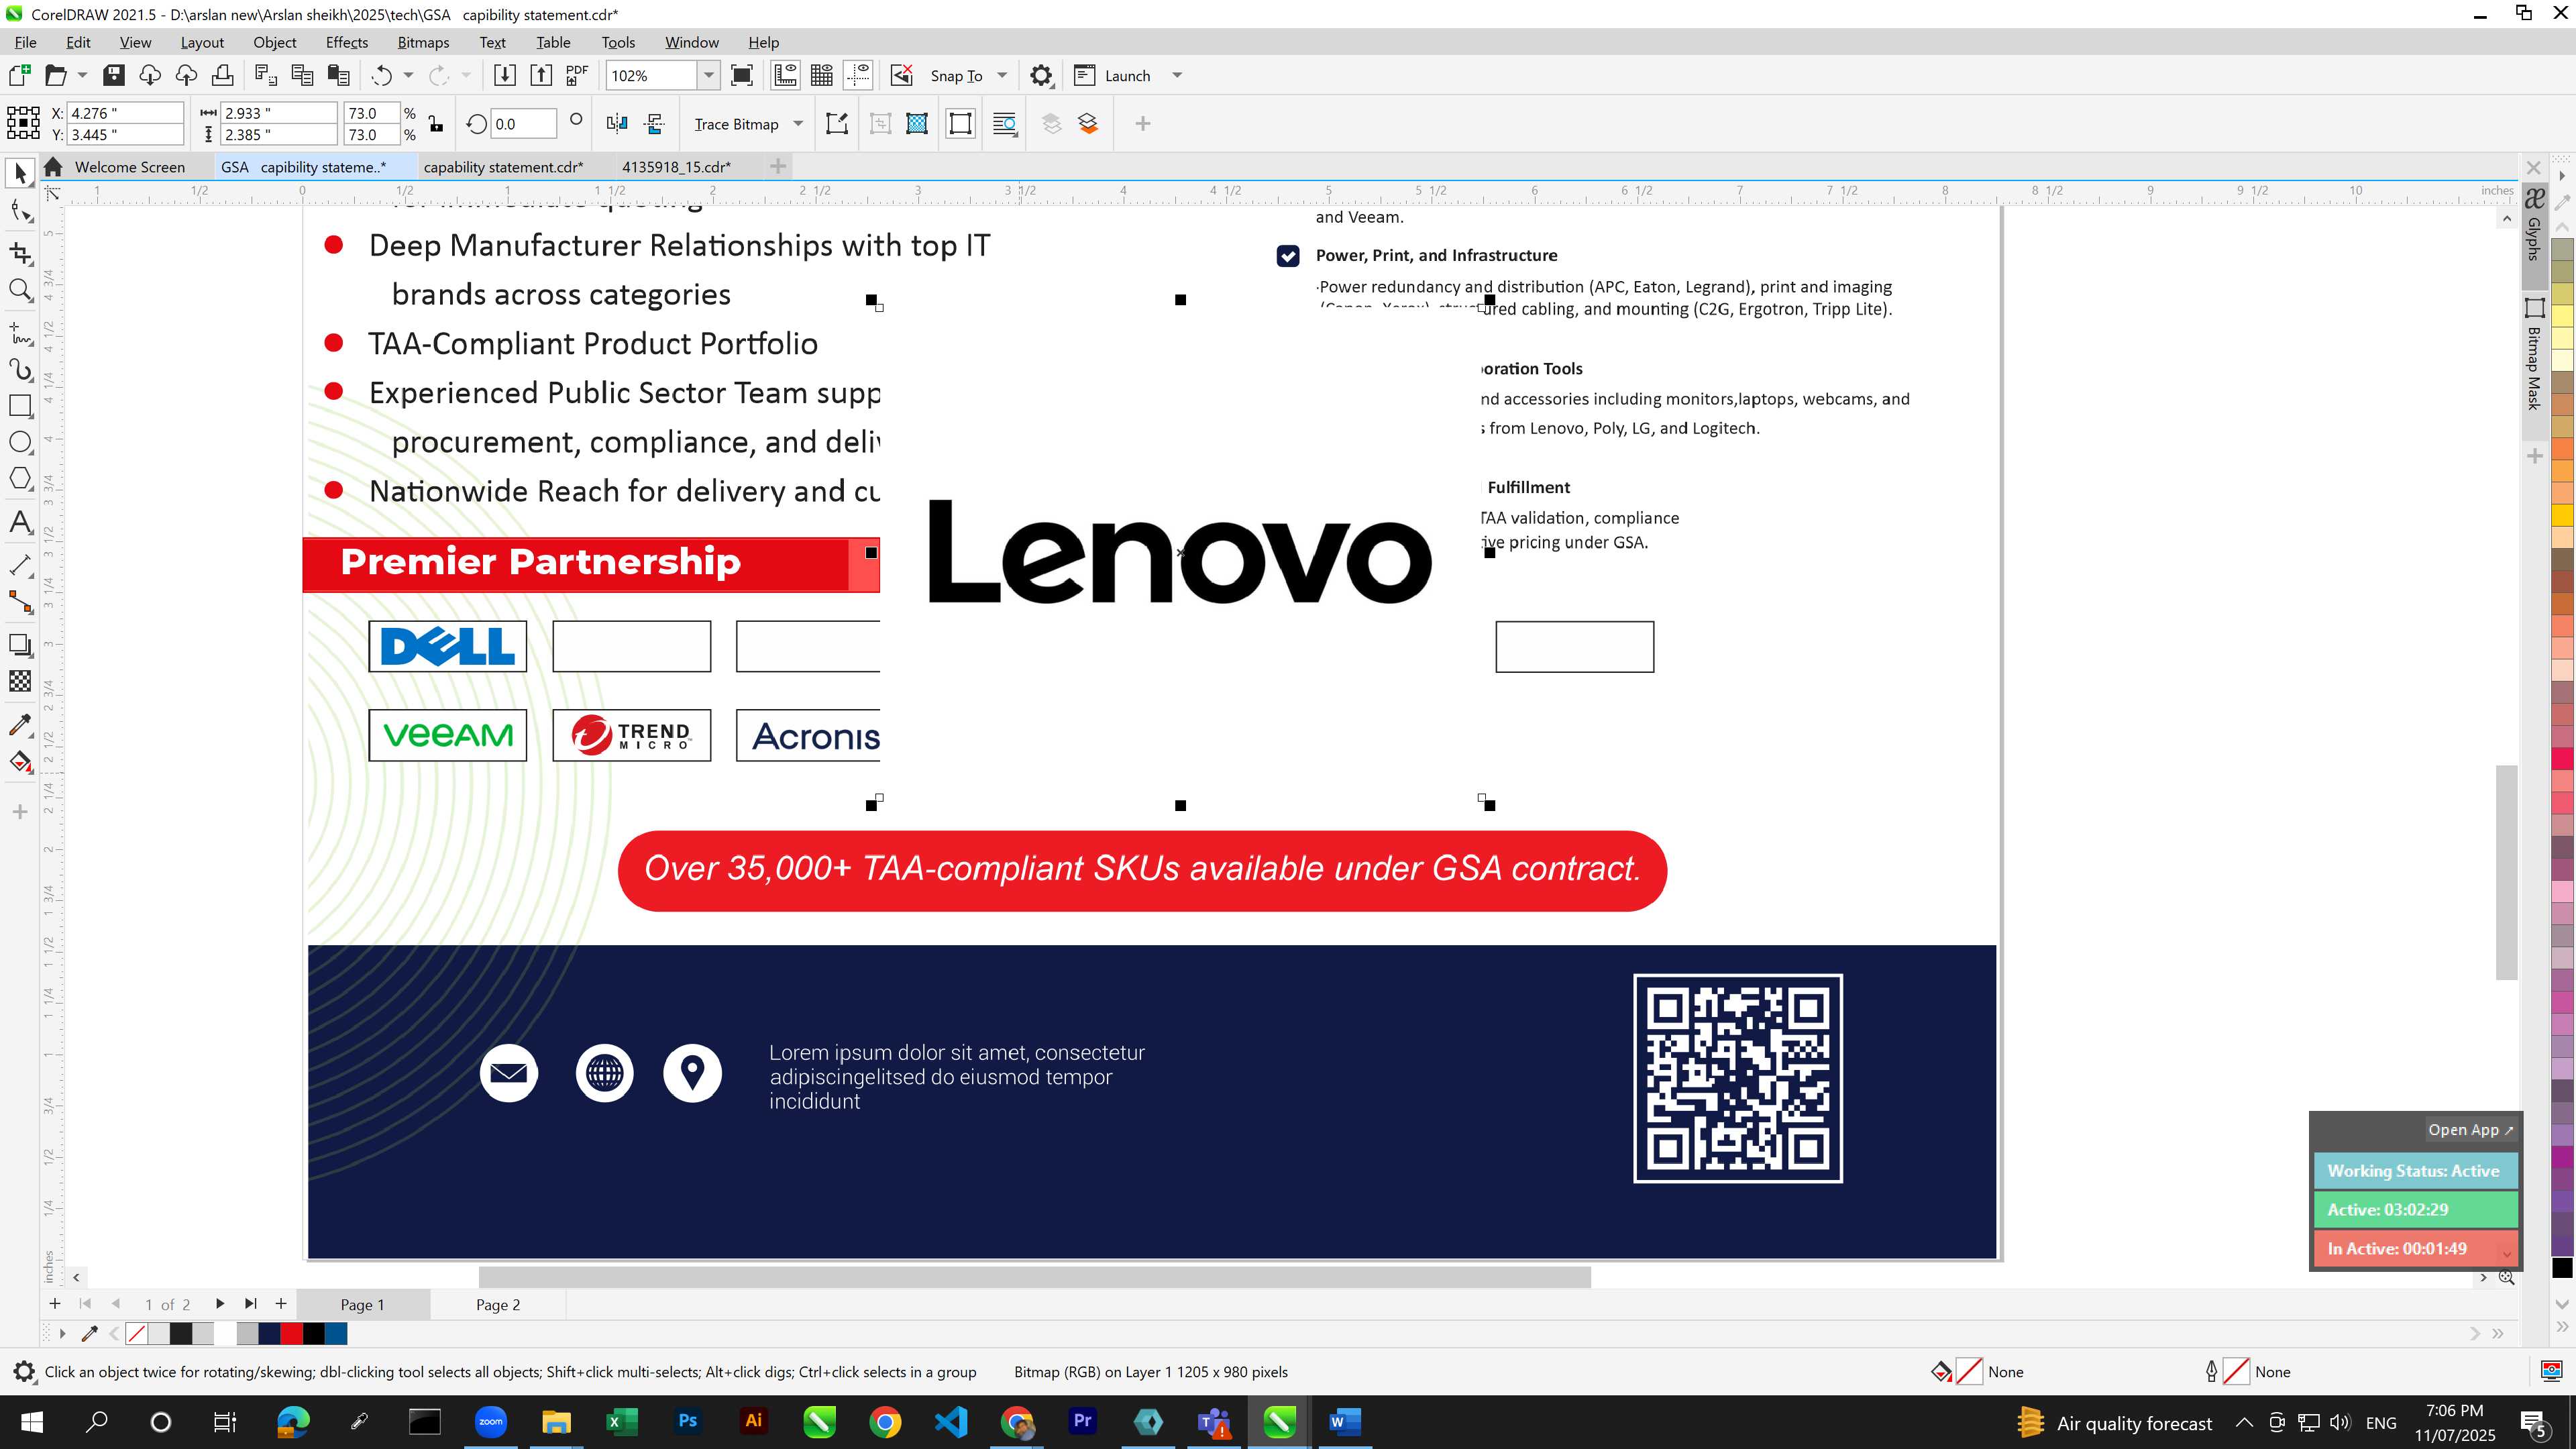This screenshot has width=2576, height=1449.
Task: Click the Mirror horizontally icon
Action: 617,124
